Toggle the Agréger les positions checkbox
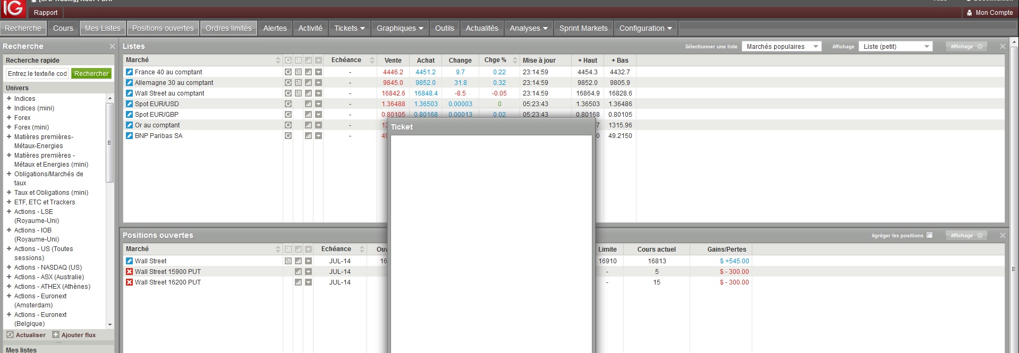The height and width of the screenshot is (353, 1019). (x=929, y=235)
